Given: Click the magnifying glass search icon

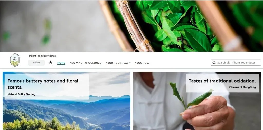Looking at the screenshot, I should pyautogui.click(x=214, y=63).
